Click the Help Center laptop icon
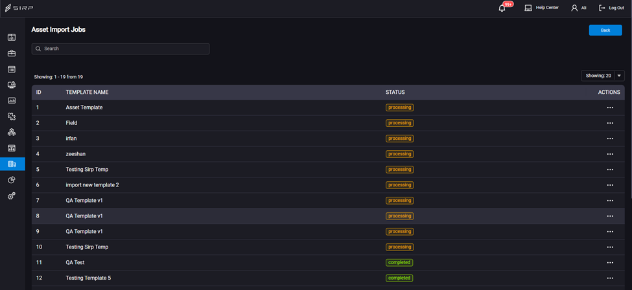The height and width of the screenshot is (290, 632). pos(528,8)
